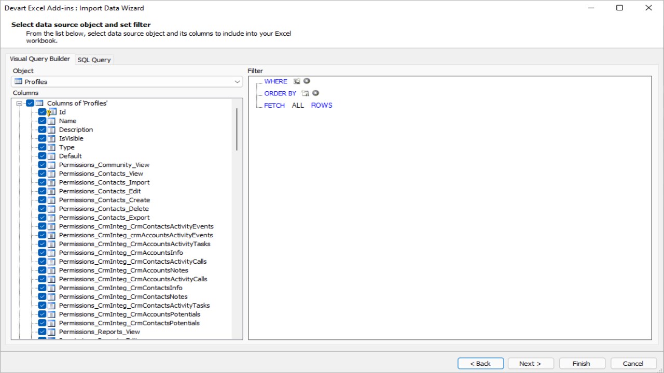
Task: Click the column icon next to Permissions_CrmInteg_CrmAccountsPotentials
Action: click(x=52, y=314)
